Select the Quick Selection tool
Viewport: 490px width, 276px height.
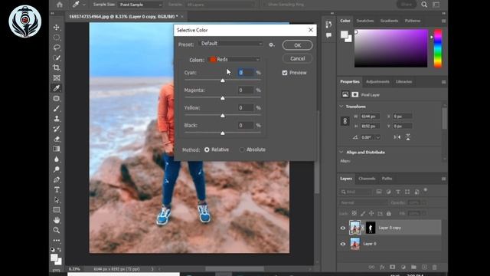pyautogui.click(x=57, y=58)
